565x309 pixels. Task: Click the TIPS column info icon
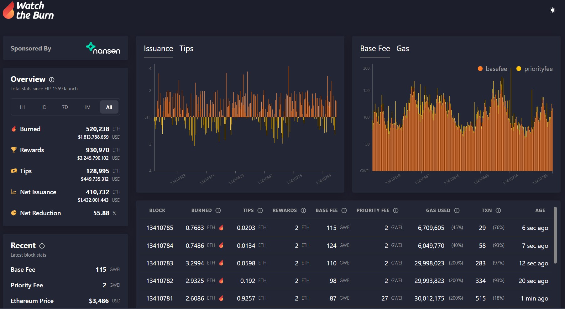tap(260, 210)
